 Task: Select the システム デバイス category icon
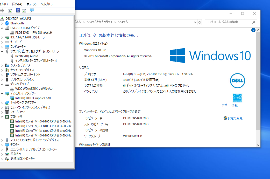click(7, 65)
